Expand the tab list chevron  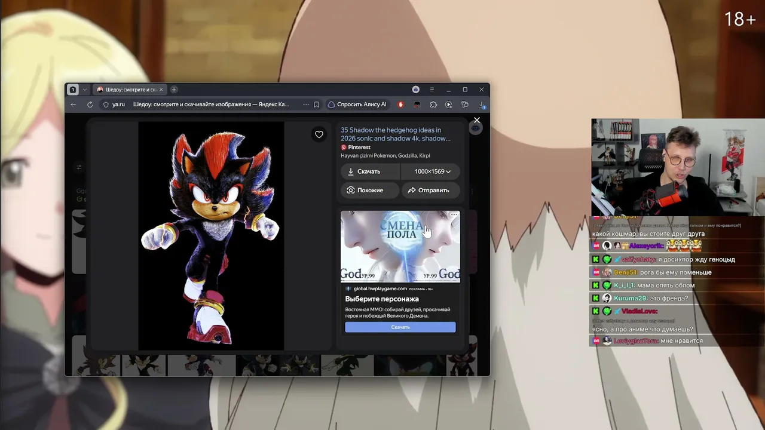85,90
